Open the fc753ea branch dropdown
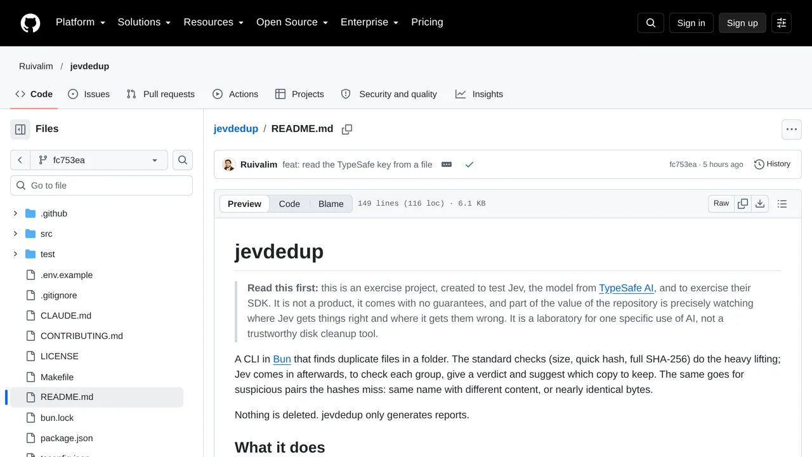812x457 pixels. point(99,160)
